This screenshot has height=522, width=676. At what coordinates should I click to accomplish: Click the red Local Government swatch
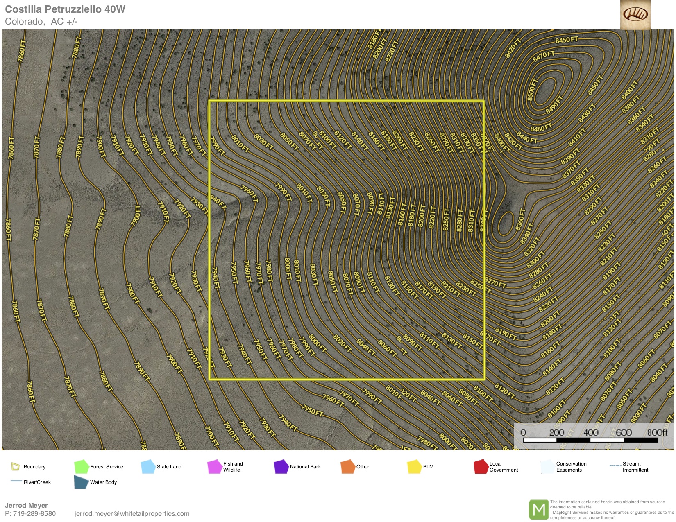click(481, 467)
